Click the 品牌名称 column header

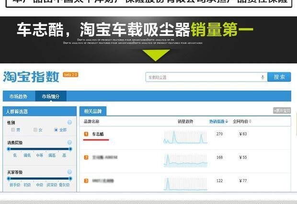coord(91,121)
